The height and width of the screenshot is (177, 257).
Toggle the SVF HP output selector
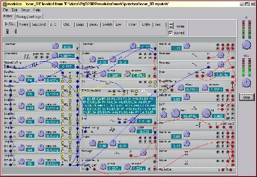(x=233, y=109)
